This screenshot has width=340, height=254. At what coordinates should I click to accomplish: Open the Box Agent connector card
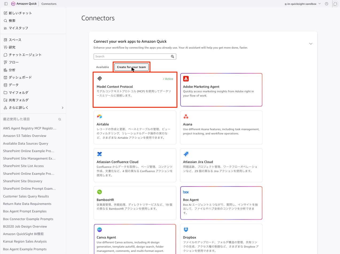(x=221, y=203)
